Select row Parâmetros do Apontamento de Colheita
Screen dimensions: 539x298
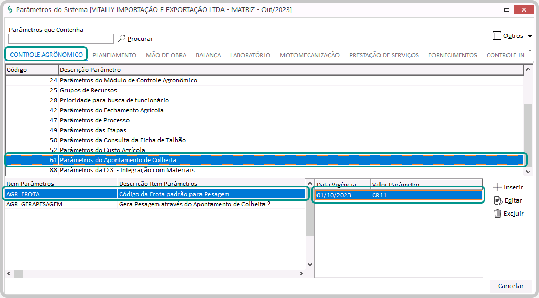(265, 160)
